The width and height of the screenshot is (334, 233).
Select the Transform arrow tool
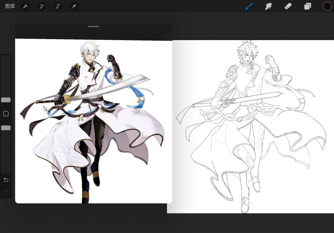(74, 6)
